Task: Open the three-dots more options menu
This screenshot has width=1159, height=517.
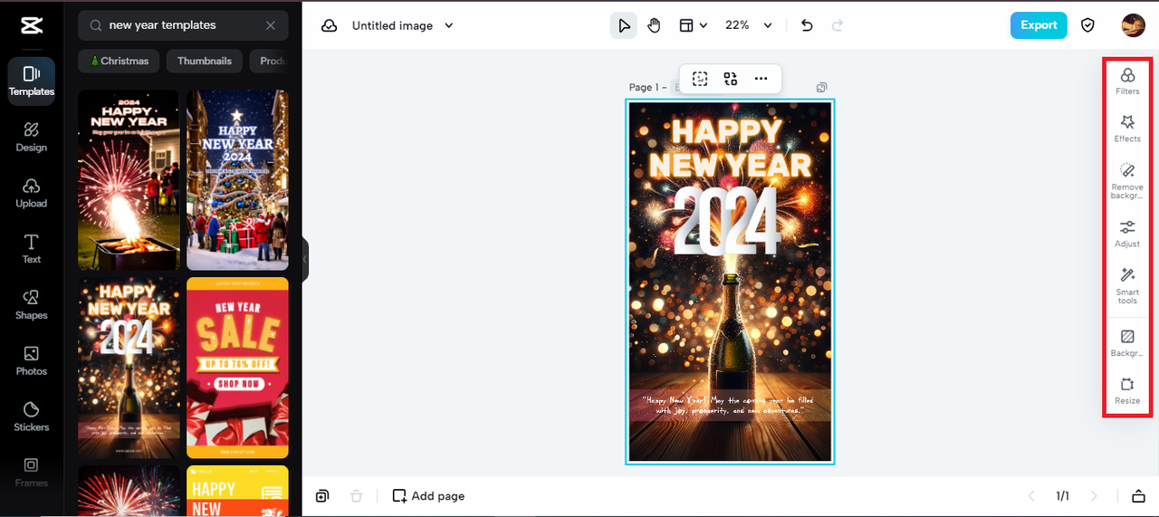Action: click(761, 79)
